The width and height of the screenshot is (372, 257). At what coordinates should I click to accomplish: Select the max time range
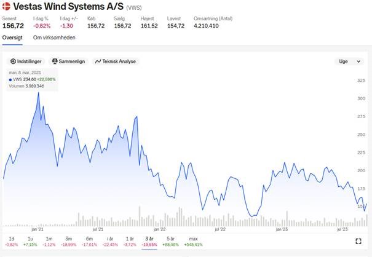(193, 242)
